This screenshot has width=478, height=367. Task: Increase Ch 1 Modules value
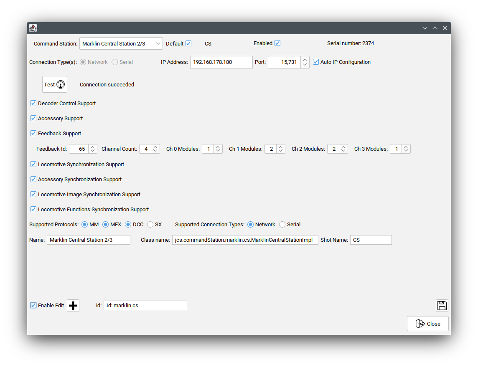click(281, 147)
